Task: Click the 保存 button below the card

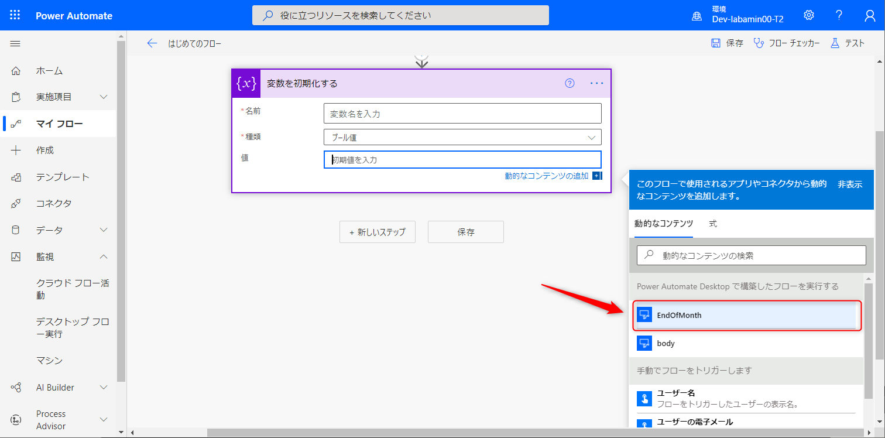Action: pos(466,232)
